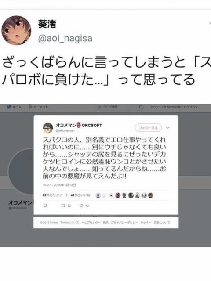Click the reply speech bubble icon
This screenshot has height=281, width=211.
[x=45, y=205]
